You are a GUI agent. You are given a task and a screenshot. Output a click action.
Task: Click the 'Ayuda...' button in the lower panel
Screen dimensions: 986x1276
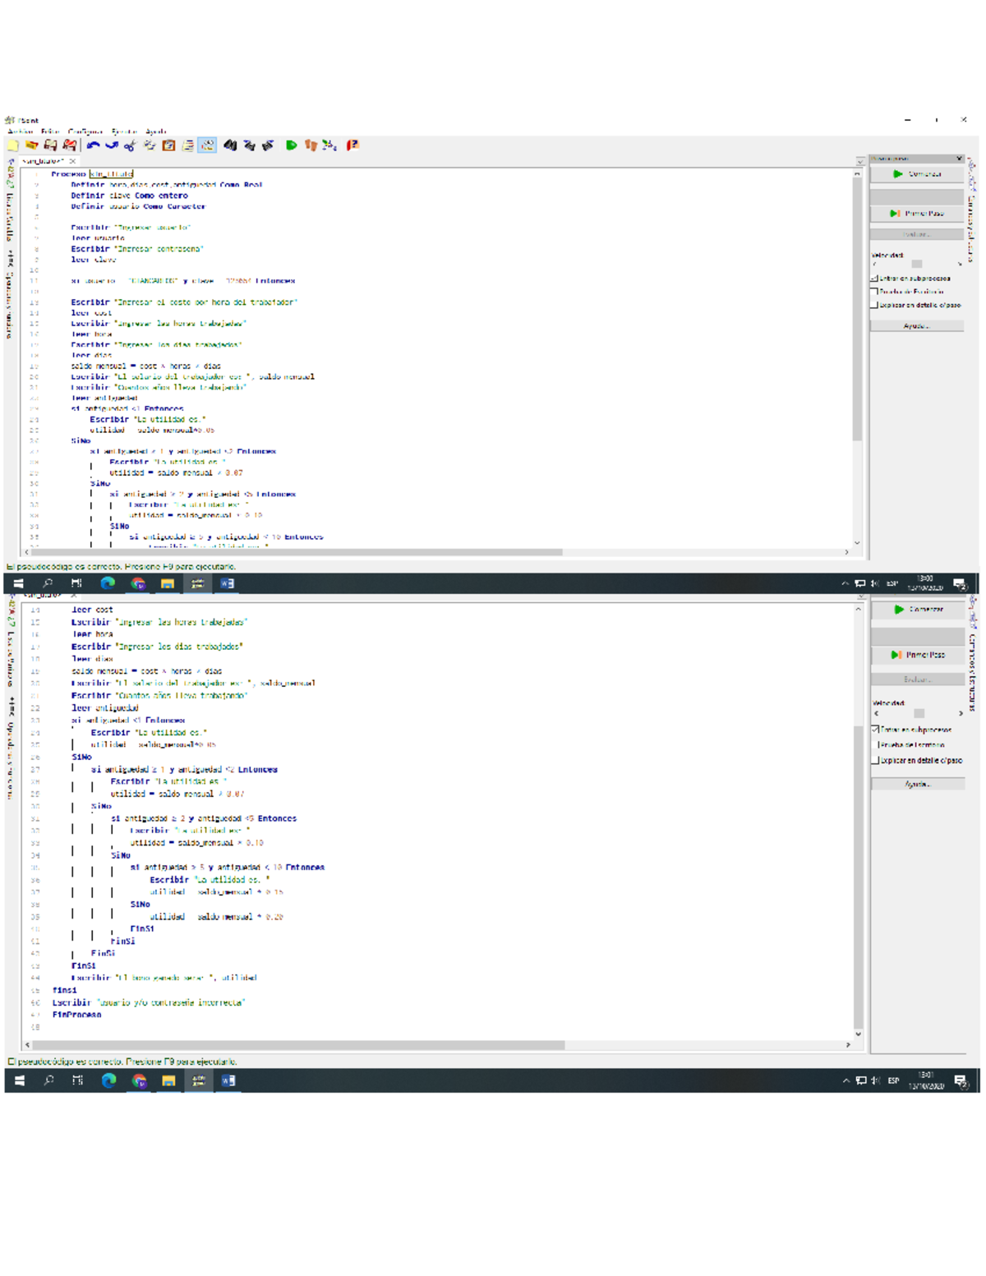[917, 784]
